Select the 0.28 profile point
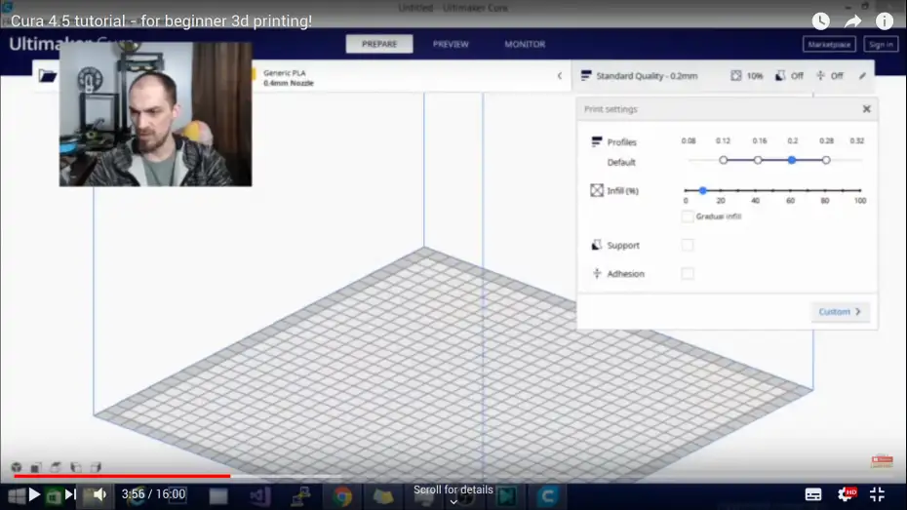 [x=826, y=160]
